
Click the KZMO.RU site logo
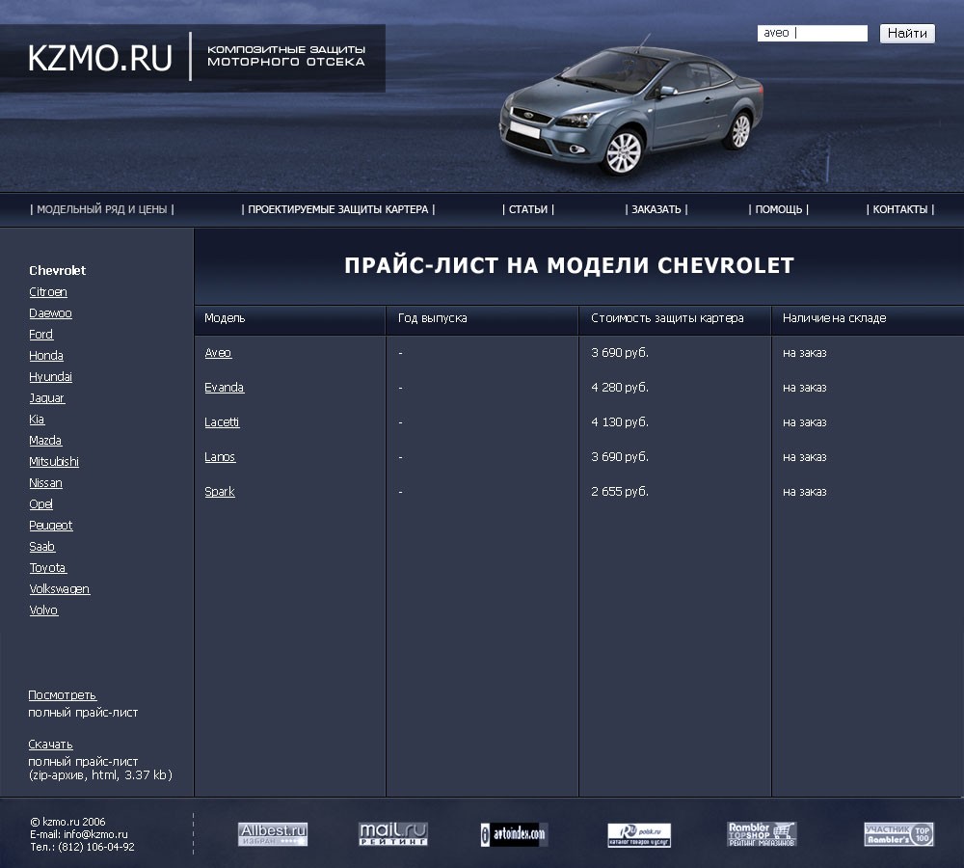pyautogui.click(x=99, y=59)
